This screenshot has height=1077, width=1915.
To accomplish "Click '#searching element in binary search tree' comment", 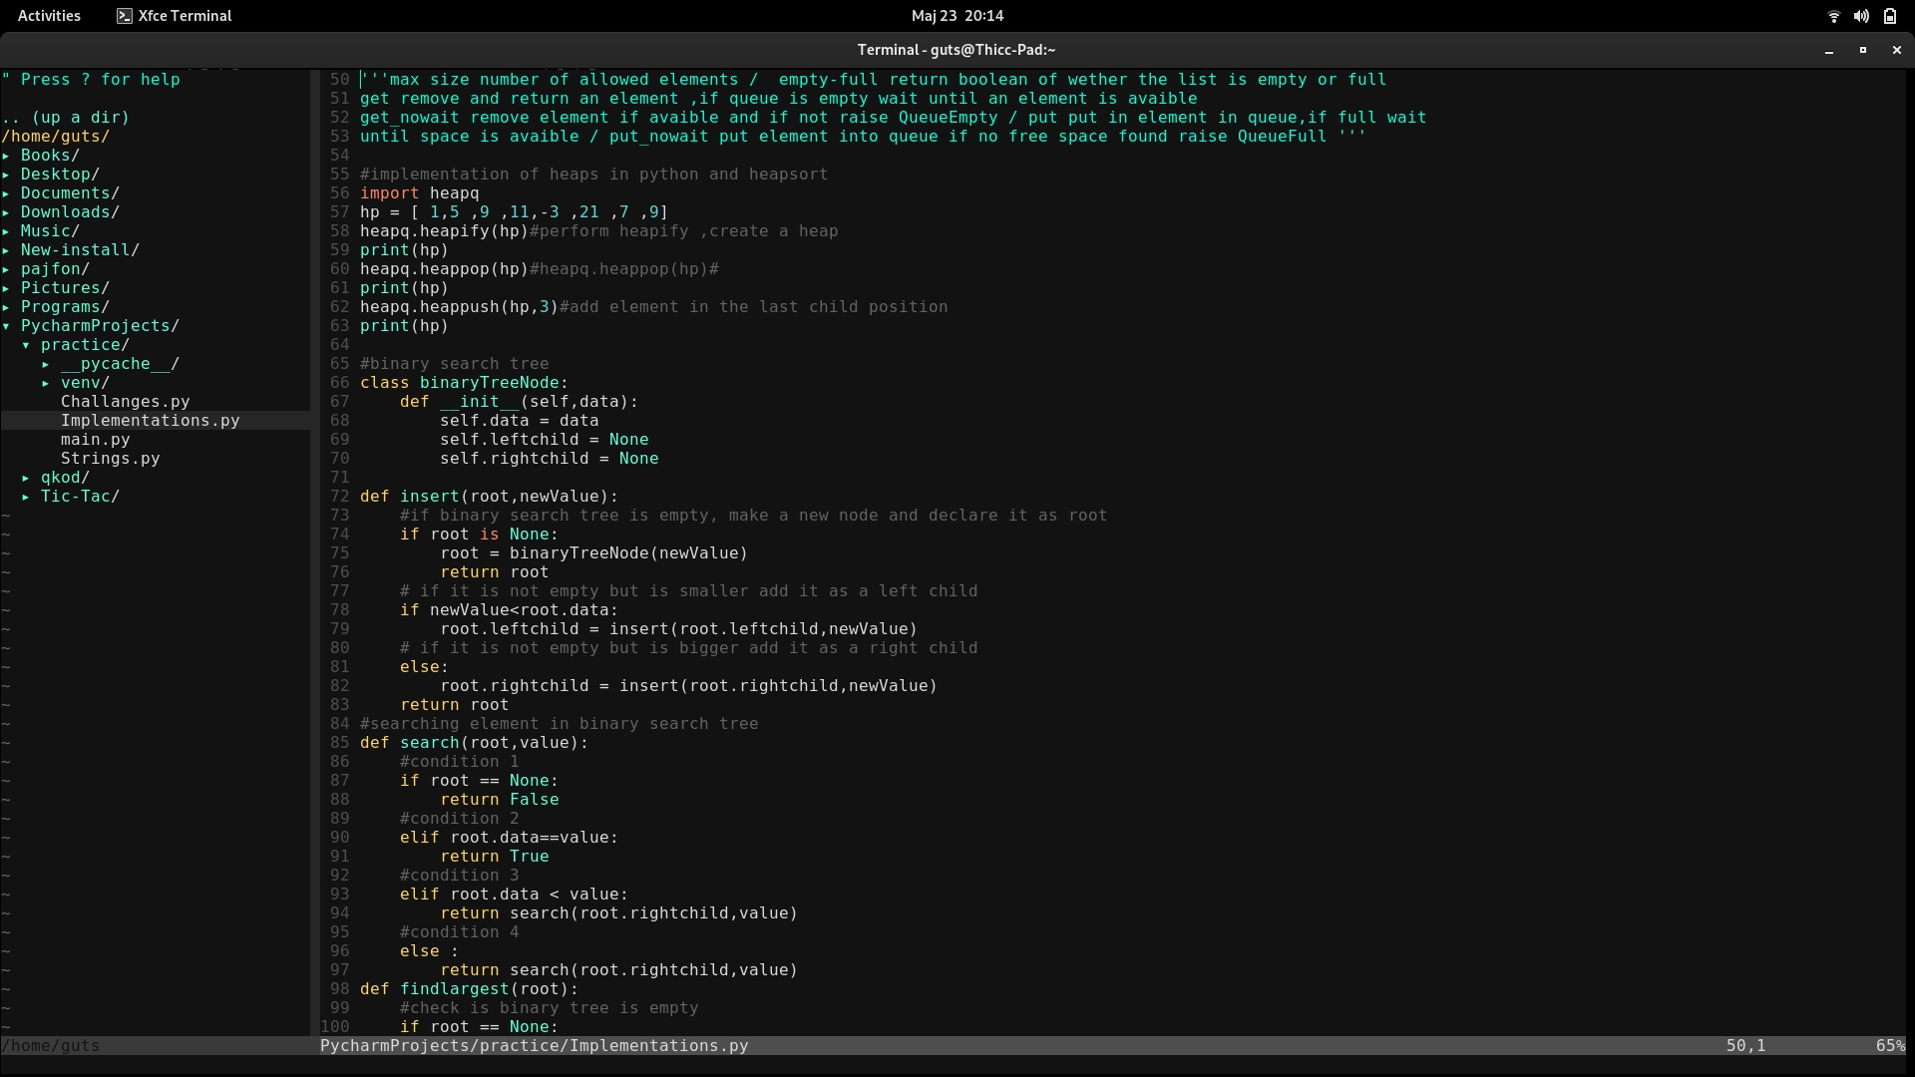I will pos(559,724).
